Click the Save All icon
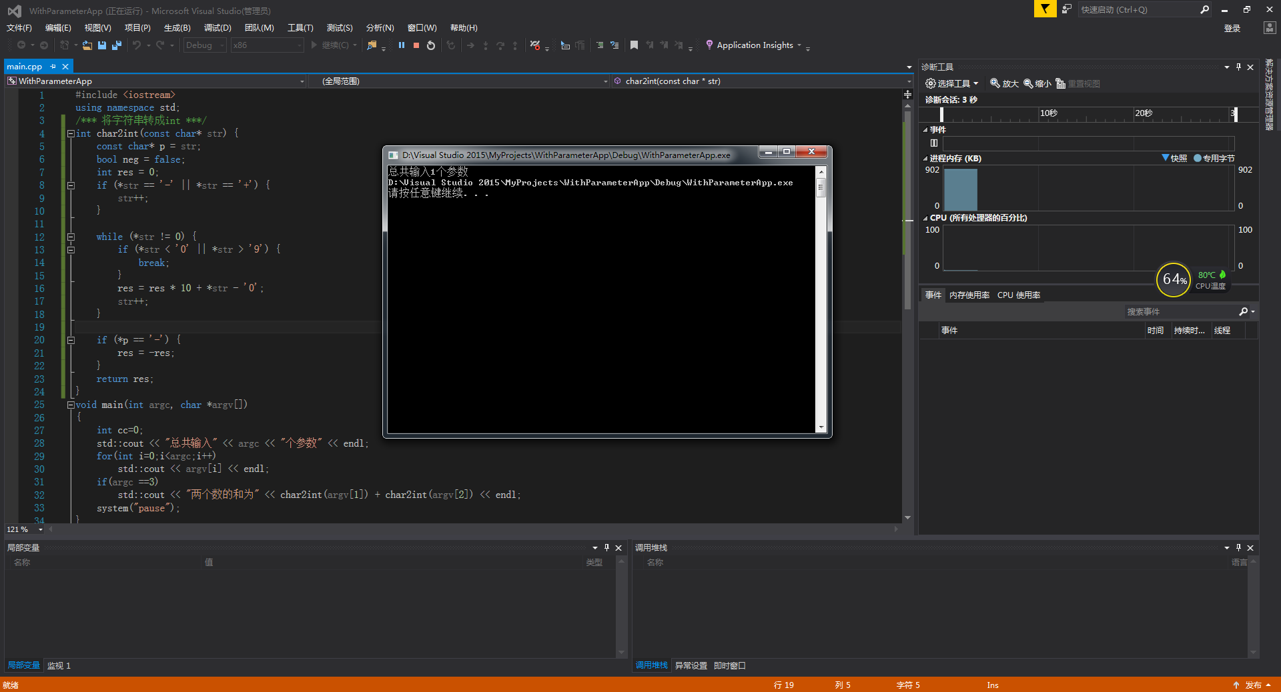 click(117, 45)
